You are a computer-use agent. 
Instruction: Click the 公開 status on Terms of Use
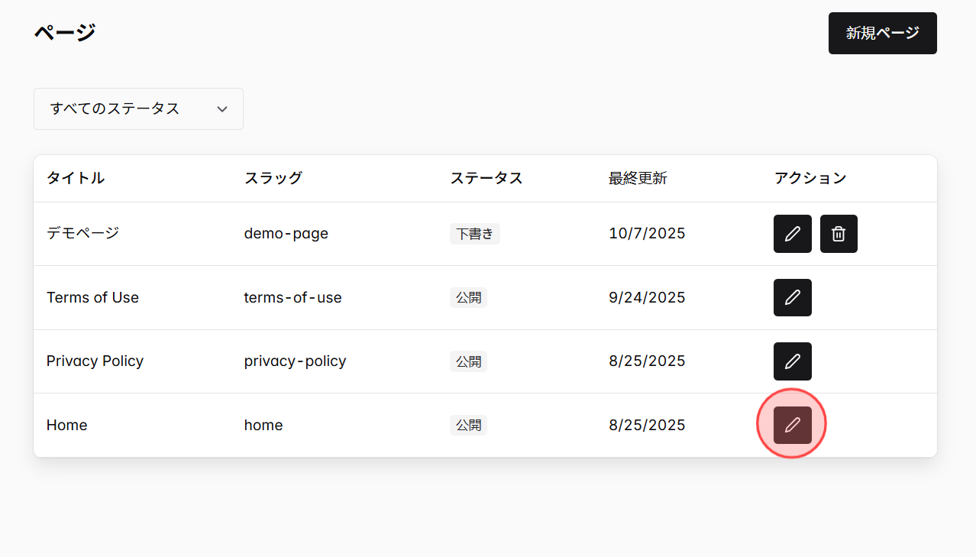point(468,297)
